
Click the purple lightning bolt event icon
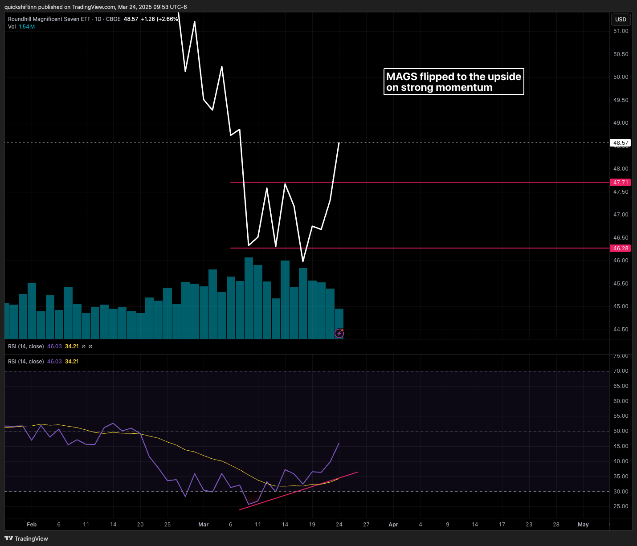(x=339, y=333)
